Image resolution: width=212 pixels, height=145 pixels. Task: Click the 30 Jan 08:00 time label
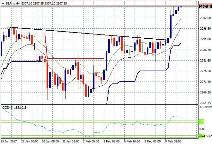[50, 141]
